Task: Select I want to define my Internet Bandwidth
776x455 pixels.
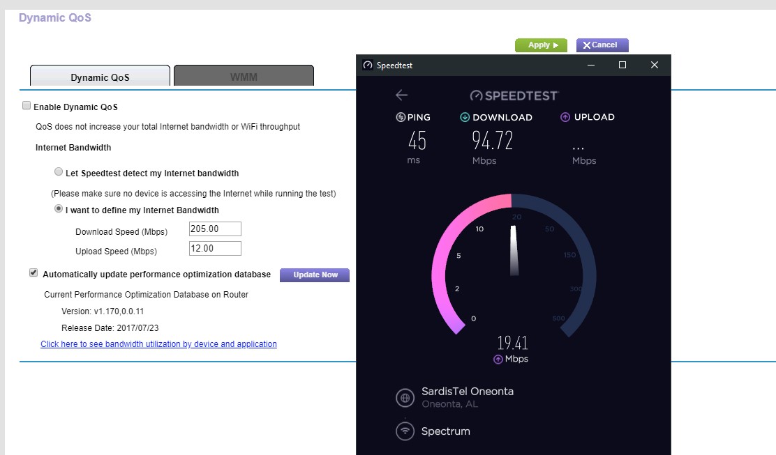Action: tap(59, 208)
